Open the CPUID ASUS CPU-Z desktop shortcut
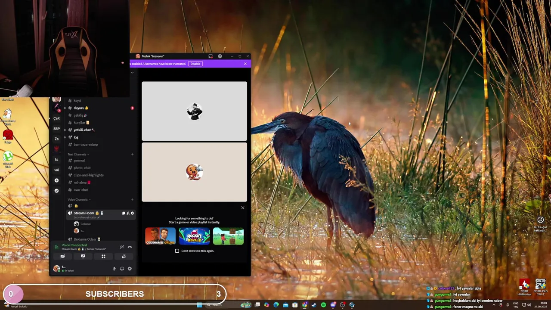Image resolution: width=551 pixels, height=310 pixels. coord(541,287)
